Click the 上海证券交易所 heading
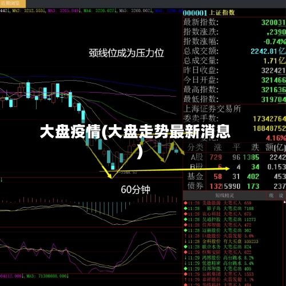The height and width of the screenshot is (286, 286). 212,109
